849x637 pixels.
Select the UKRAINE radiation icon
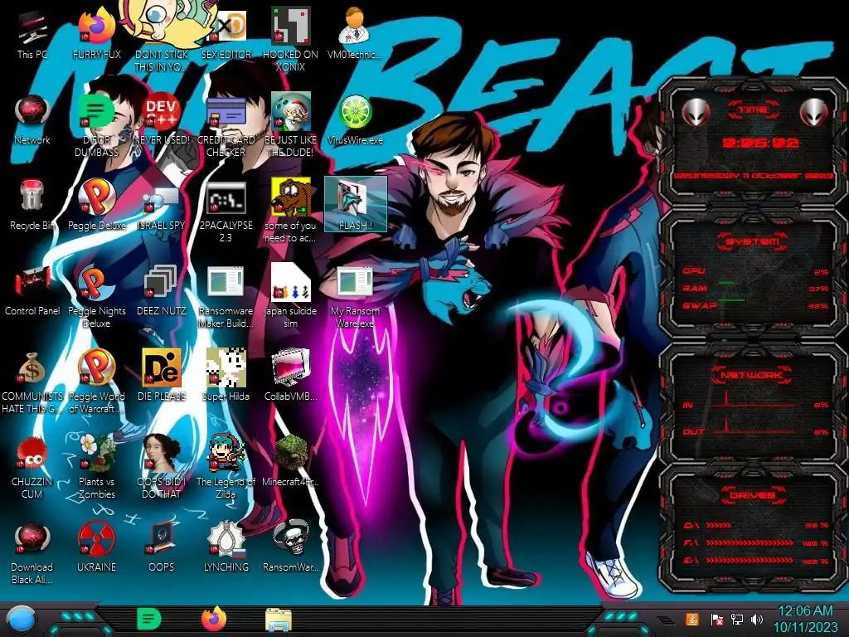pyautogui.click(x=96, y=547)
